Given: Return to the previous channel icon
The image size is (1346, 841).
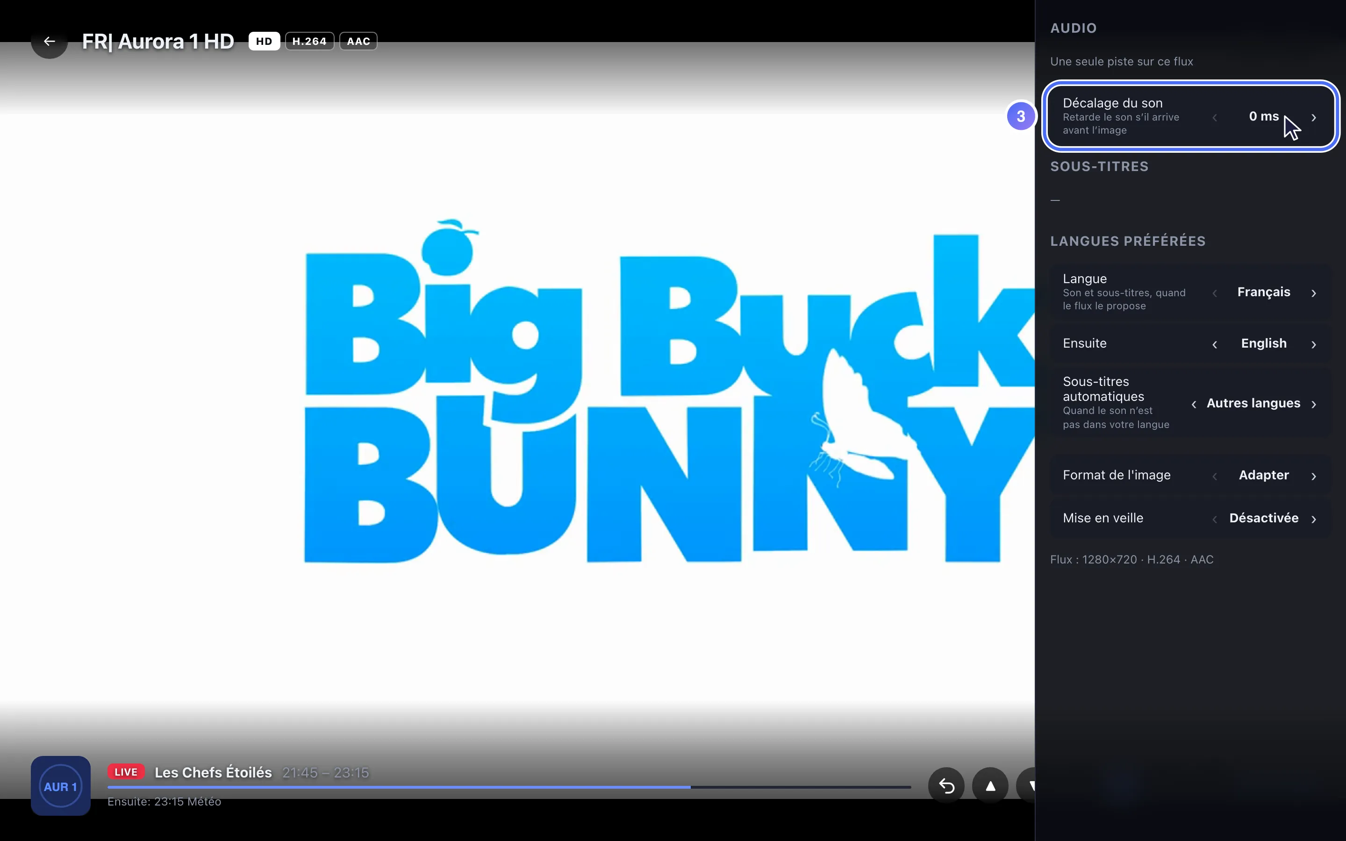Looking at the screenshot, I should click(x=946, y=785).
